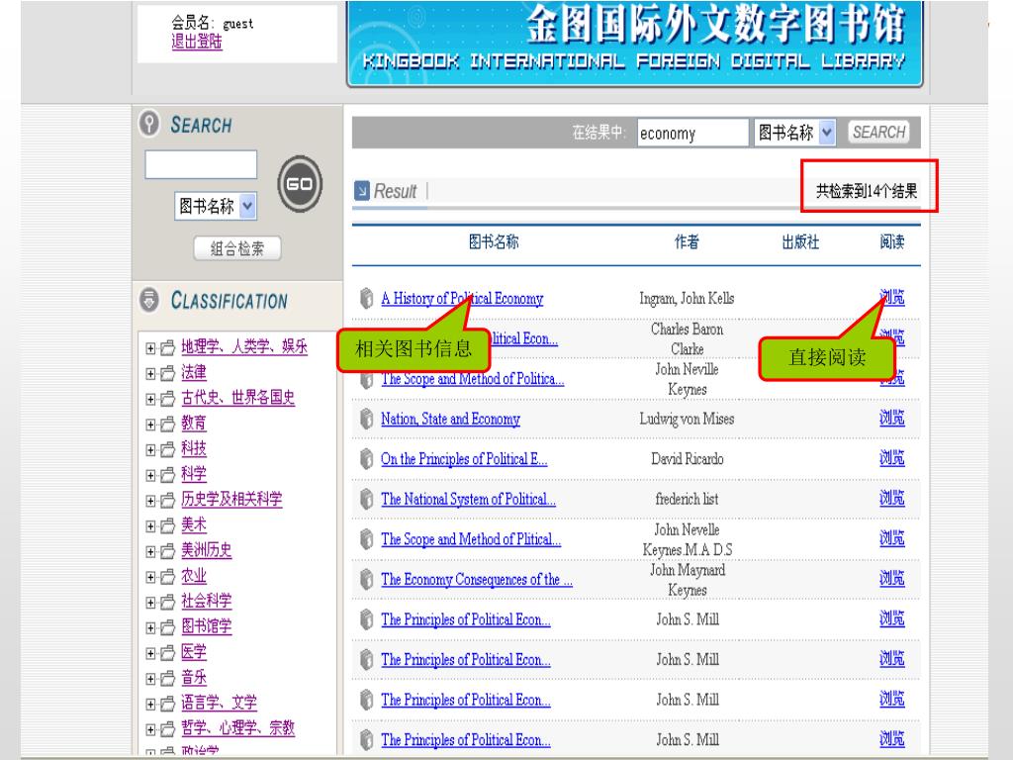Expand the 法律 category node
The width and height of the screenshot is (1013, 760).
coord(150,373)
